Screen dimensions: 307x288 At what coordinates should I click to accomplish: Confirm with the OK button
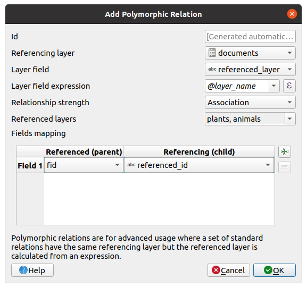point(275,270)
